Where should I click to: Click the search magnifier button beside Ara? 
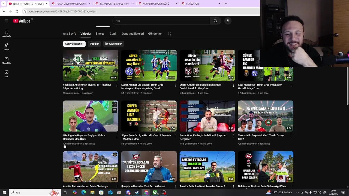click(215, 21)
